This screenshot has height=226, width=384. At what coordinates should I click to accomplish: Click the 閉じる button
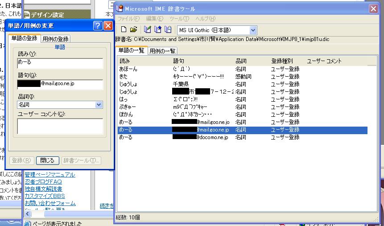click(x=48, y=160)
